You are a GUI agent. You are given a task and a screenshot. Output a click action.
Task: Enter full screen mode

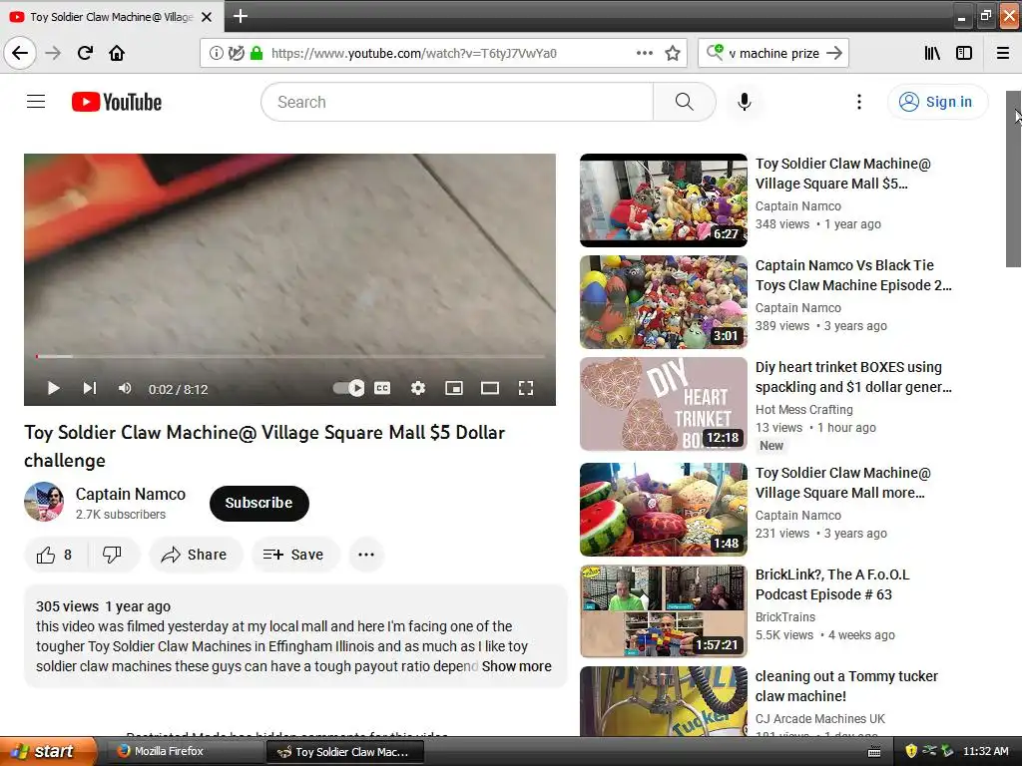526,388
